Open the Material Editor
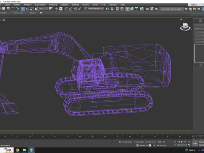 point(142,9)
